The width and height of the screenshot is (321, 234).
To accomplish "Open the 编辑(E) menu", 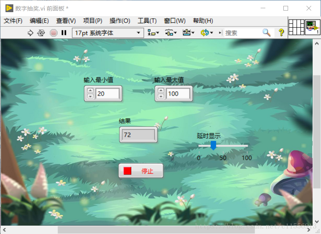I will [39, 21].
